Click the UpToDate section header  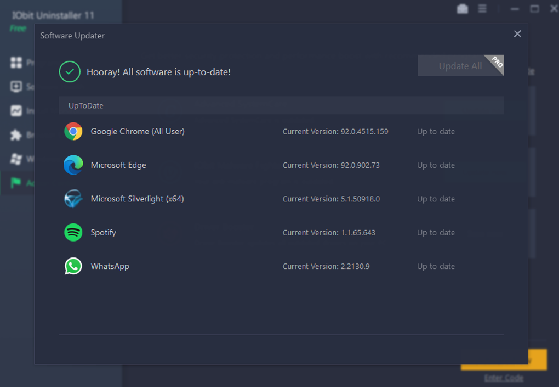pos(281,105)
